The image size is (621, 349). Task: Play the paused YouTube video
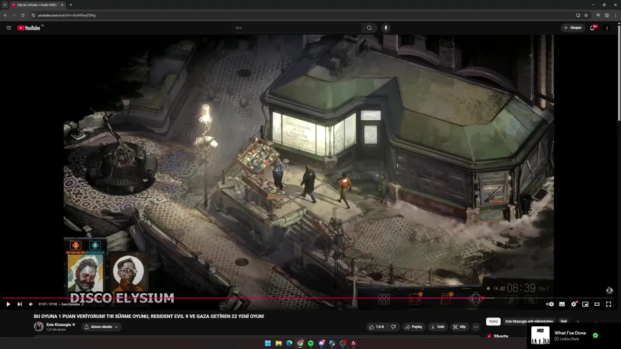click(8, 304)
